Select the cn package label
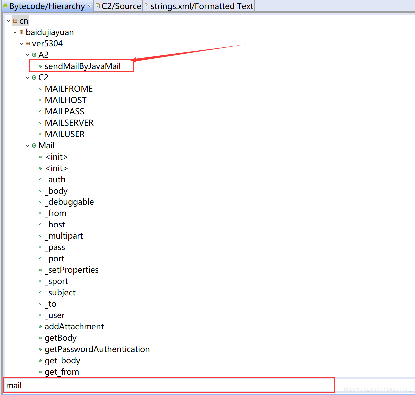 [x=24, y=21]
